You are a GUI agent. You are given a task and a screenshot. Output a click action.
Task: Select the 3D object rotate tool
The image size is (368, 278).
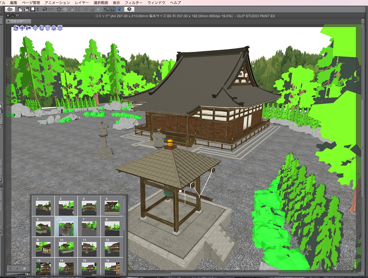42,28
